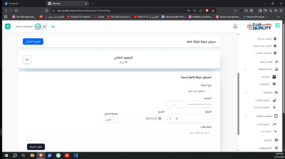This screenshot has width=285, height=159.
Task: Click the Top Quality logo
Action: click(x=259, y=26)
